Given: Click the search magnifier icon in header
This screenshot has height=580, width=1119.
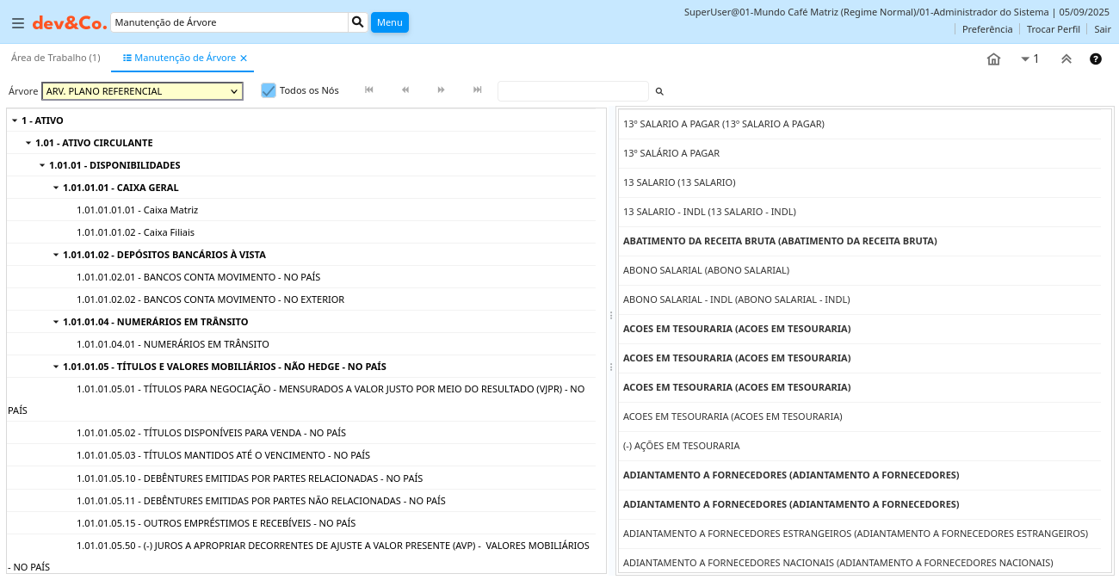Looking at the screenshot, I should pyautogui.click(x=358, y=22).
